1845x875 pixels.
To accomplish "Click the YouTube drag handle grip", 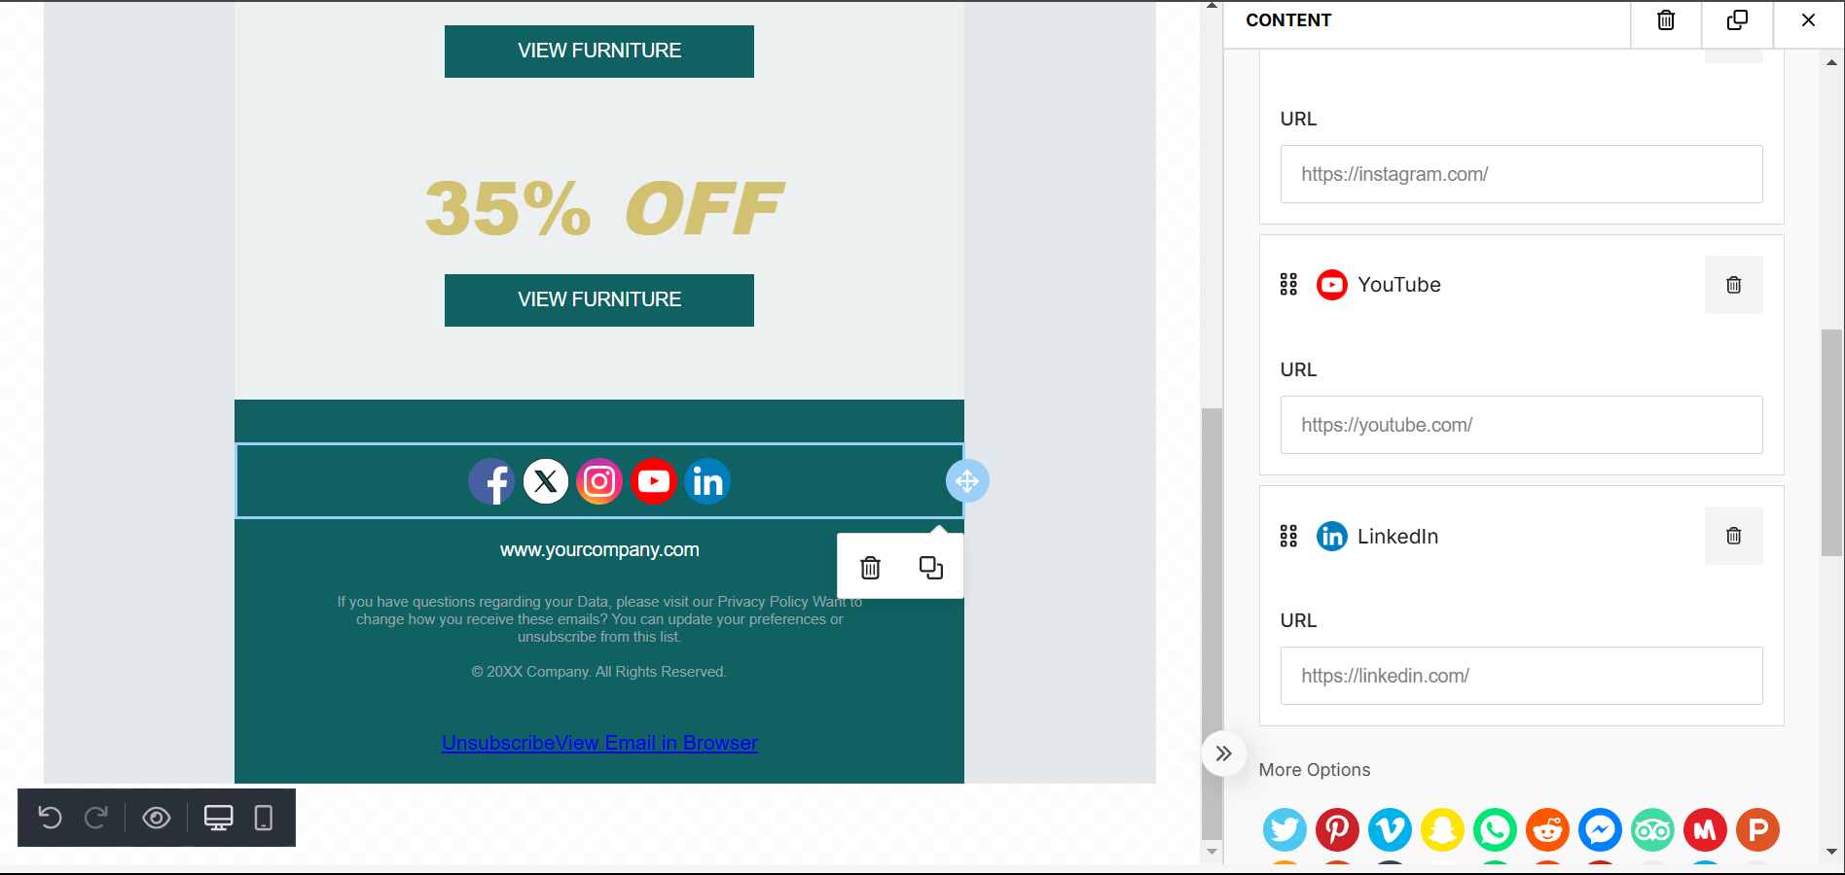I will pyautogui.click(x=1288, y=284).
